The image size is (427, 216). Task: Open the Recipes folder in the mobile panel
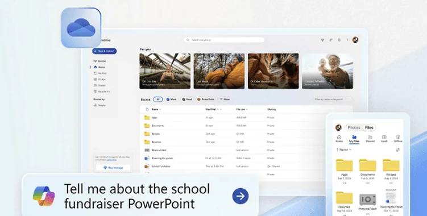[391, 165]
